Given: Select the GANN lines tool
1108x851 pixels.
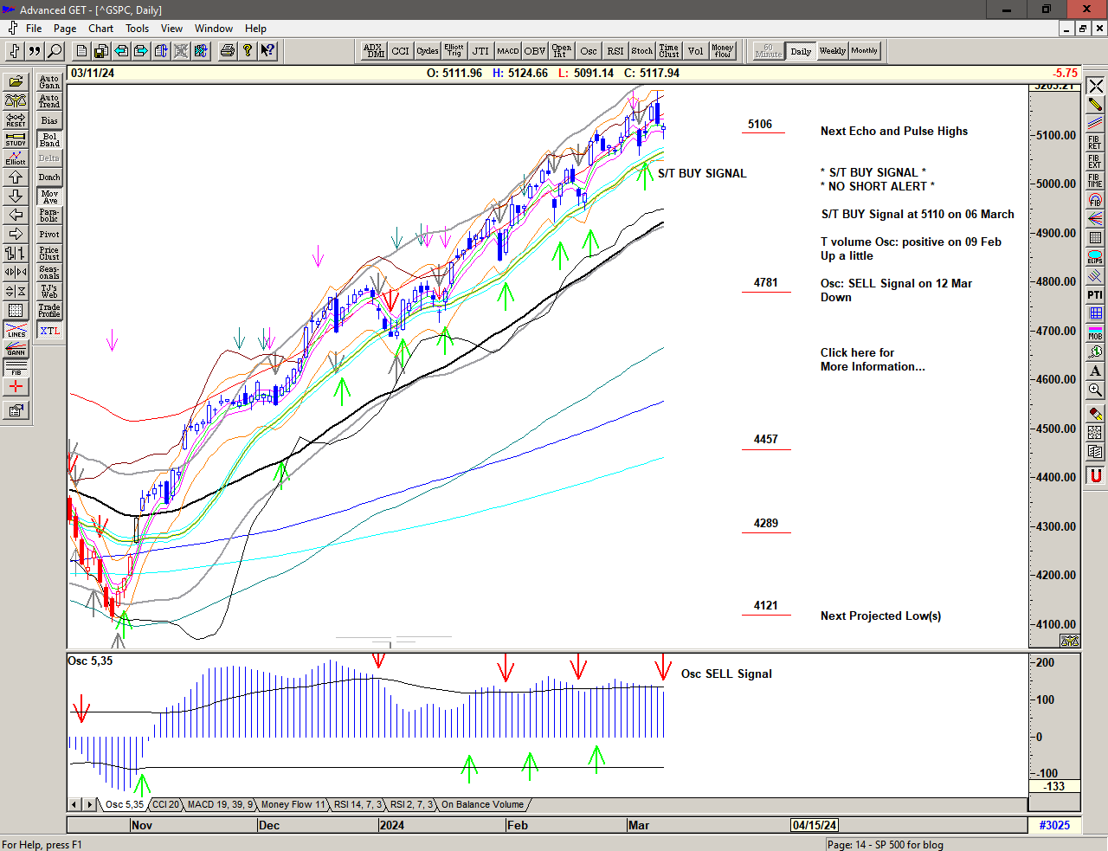Looking at the screenshot, I should (x=16, y=351).
